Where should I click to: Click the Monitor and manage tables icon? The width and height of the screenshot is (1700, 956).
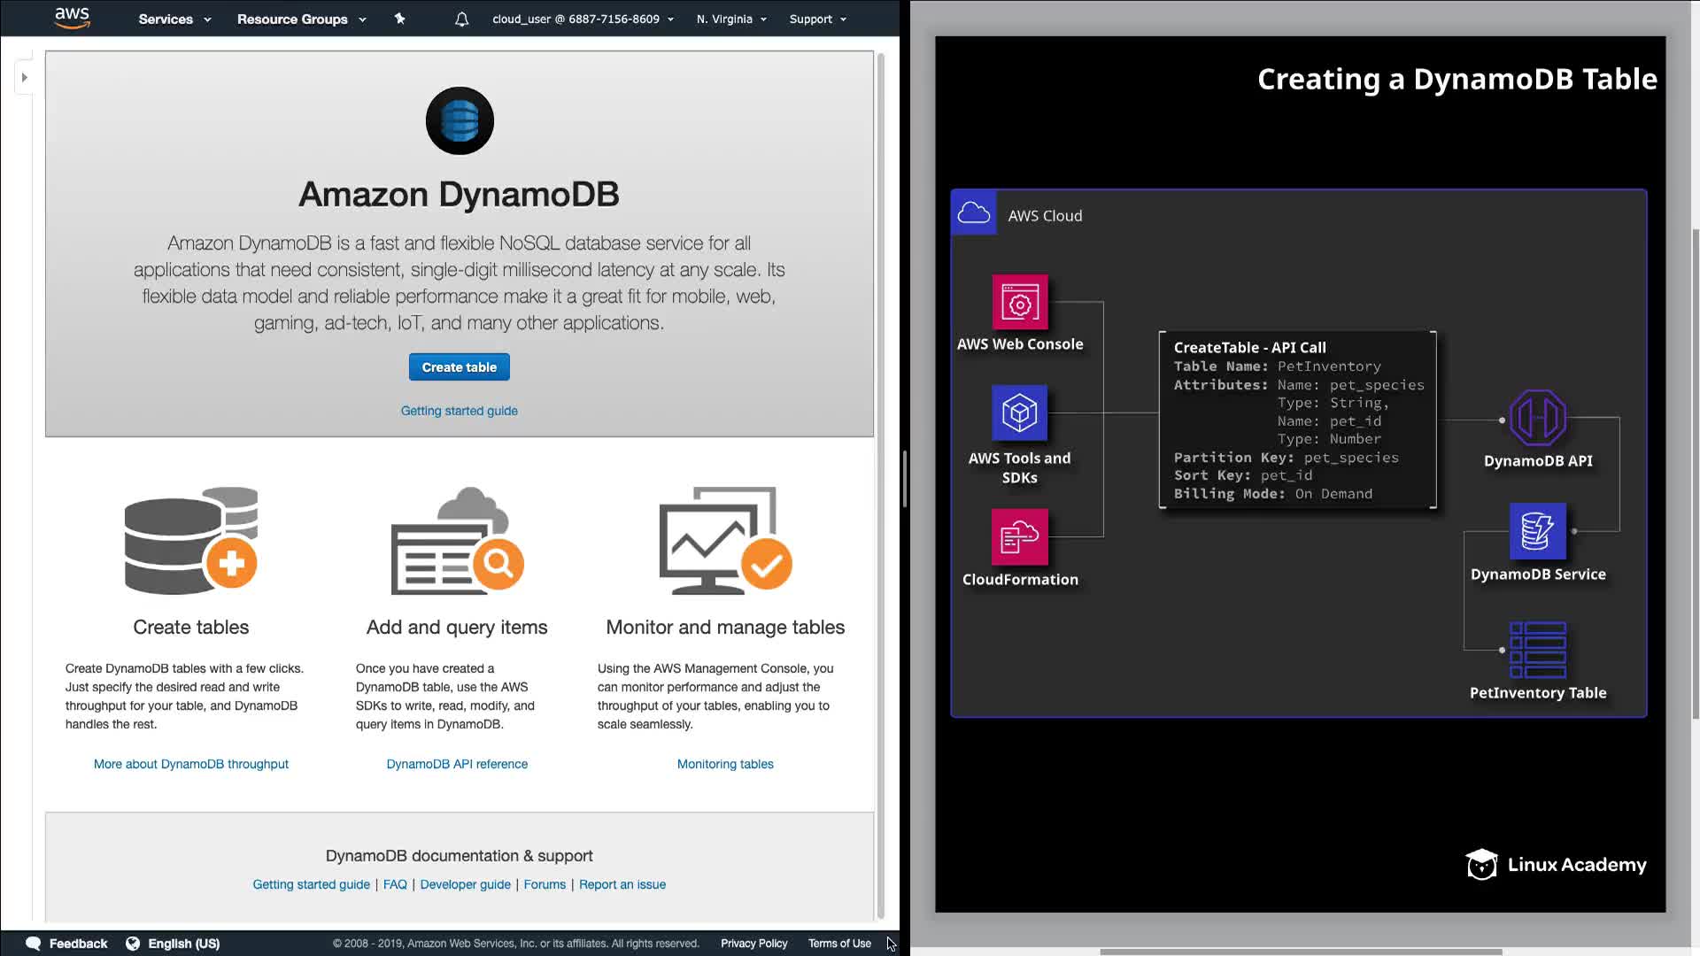(x=725, y=540)
